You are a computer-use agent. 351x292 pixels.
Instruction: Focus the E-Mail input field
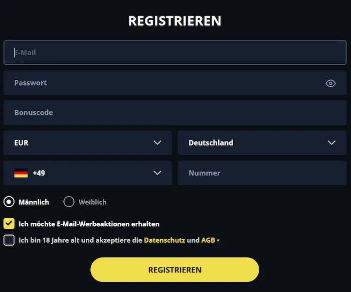pyautogui.click(x=175, y=53)
